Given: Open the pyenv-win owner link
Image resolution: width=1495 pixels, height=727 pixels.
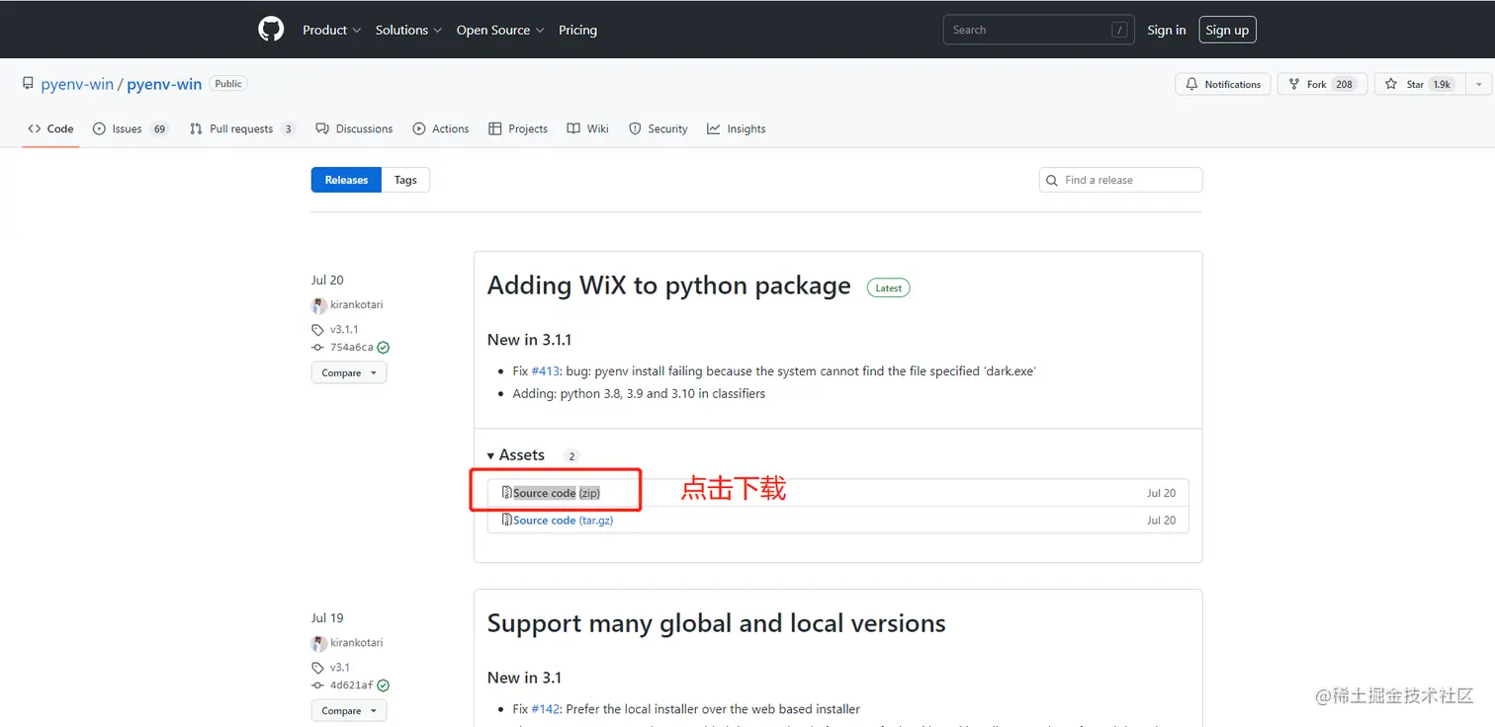Looking at the screenshot, I should tap(77, 84).
